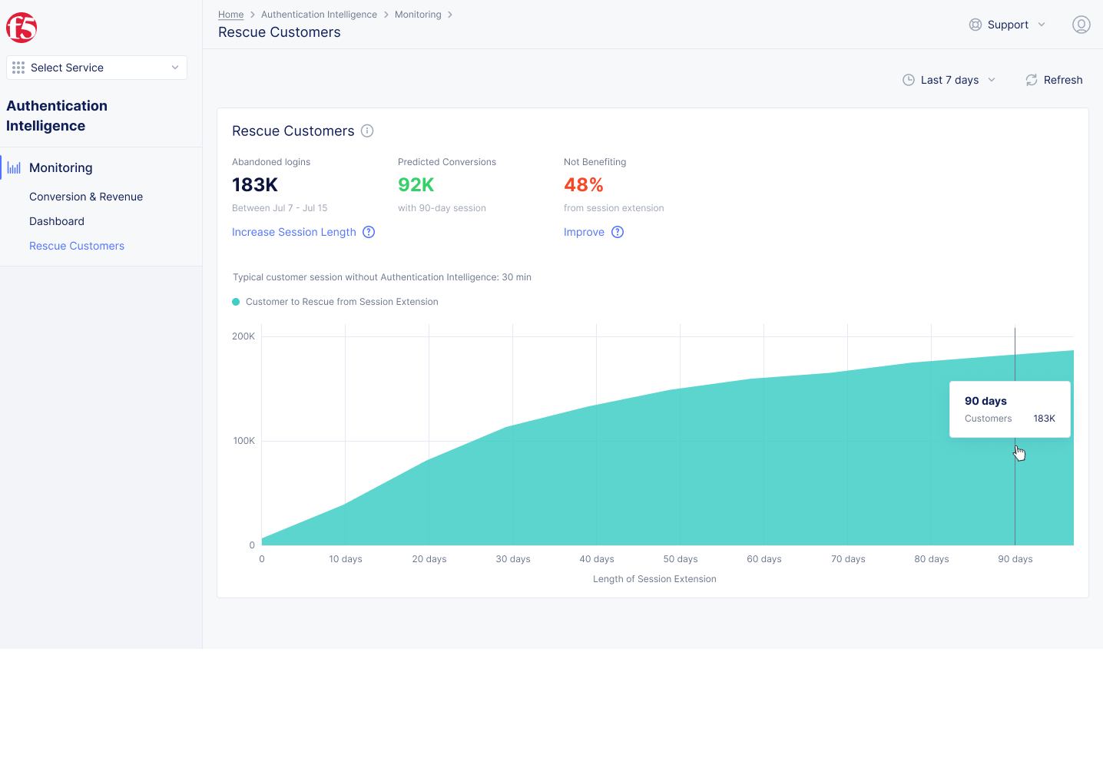This screenshot has width=1103, height=768.
Task: Click the Improve link
Action: tap(584, 232)
